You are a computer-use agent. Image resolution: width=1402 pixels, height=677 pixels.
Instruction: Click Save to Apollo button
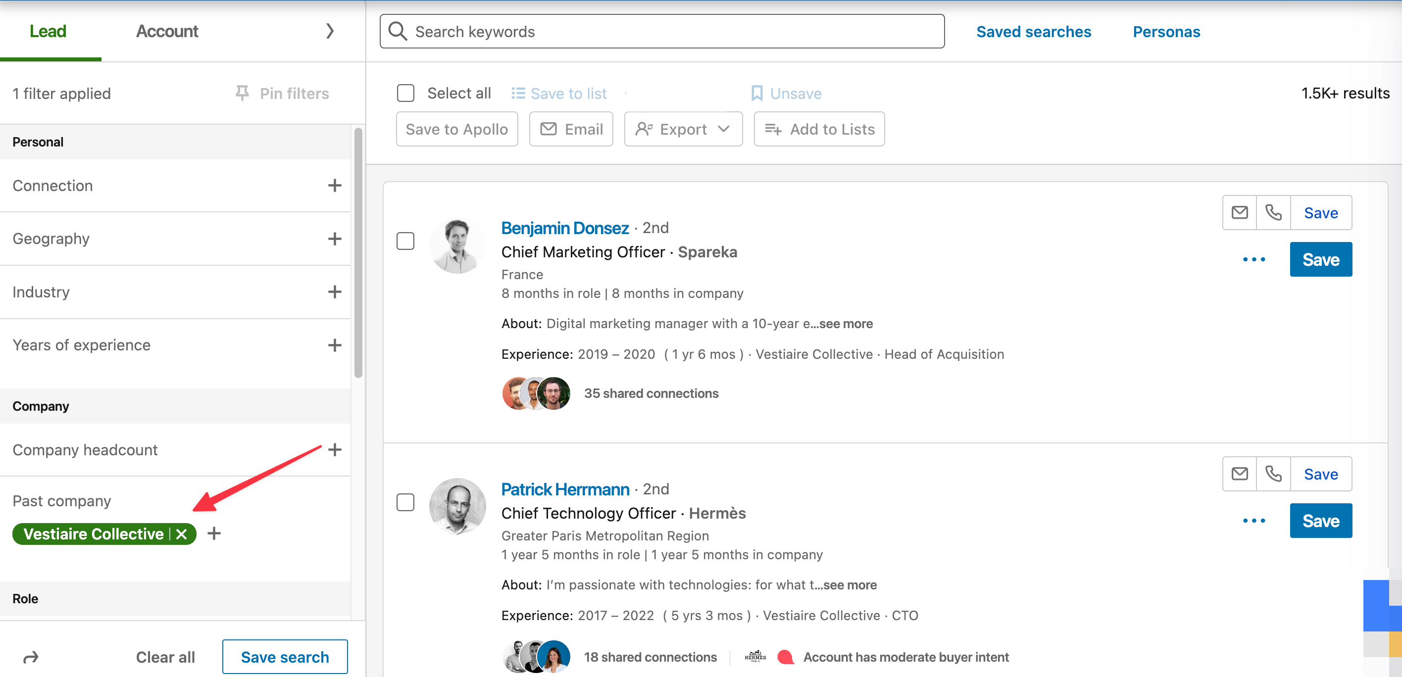coord(456,129)
